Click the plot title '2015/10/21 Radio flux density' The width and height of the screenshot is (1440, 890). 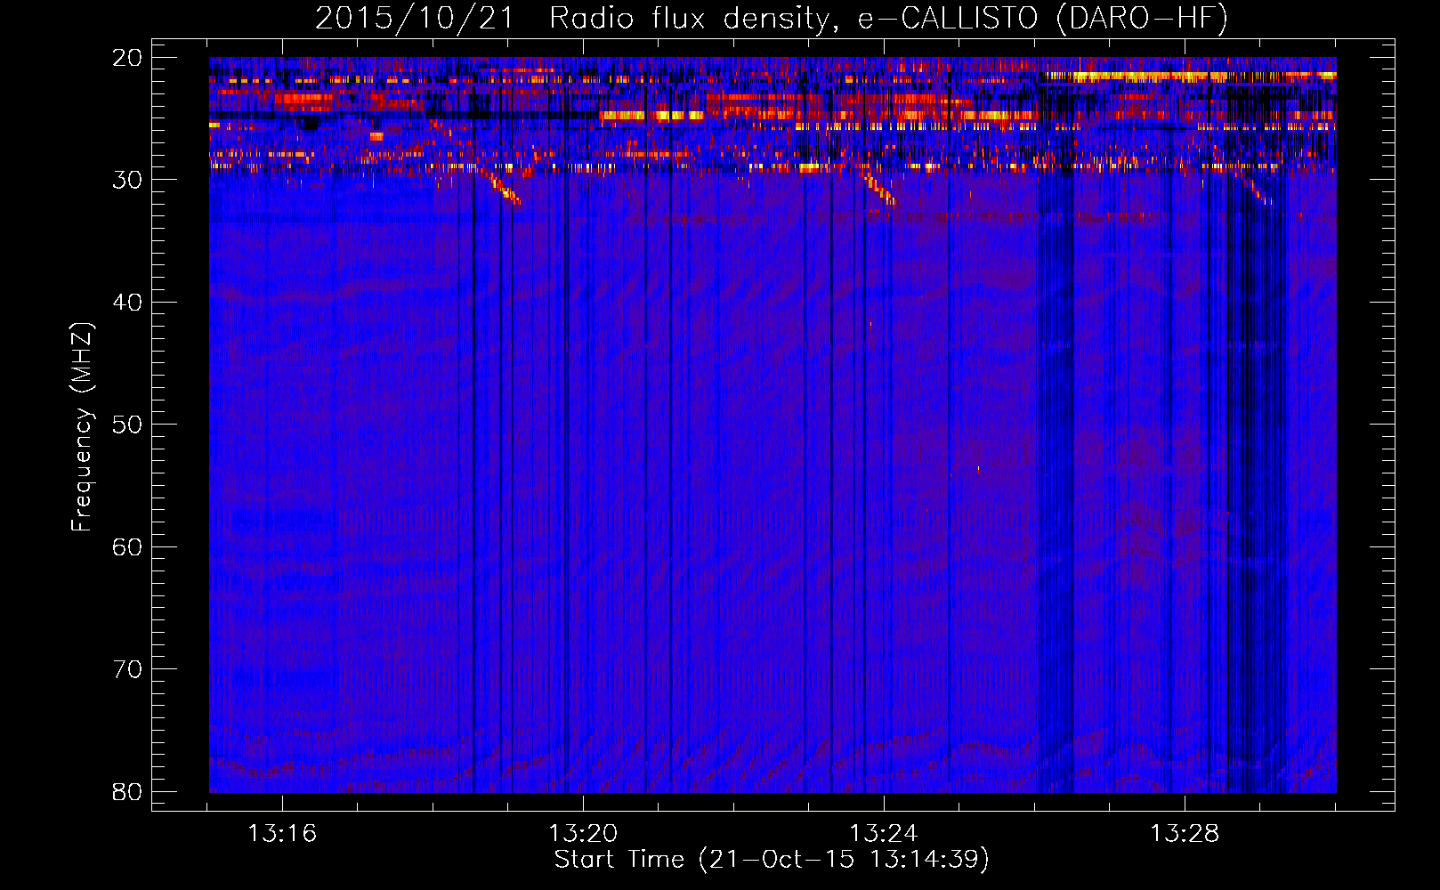pyautogui.click(x=771, y=18)
